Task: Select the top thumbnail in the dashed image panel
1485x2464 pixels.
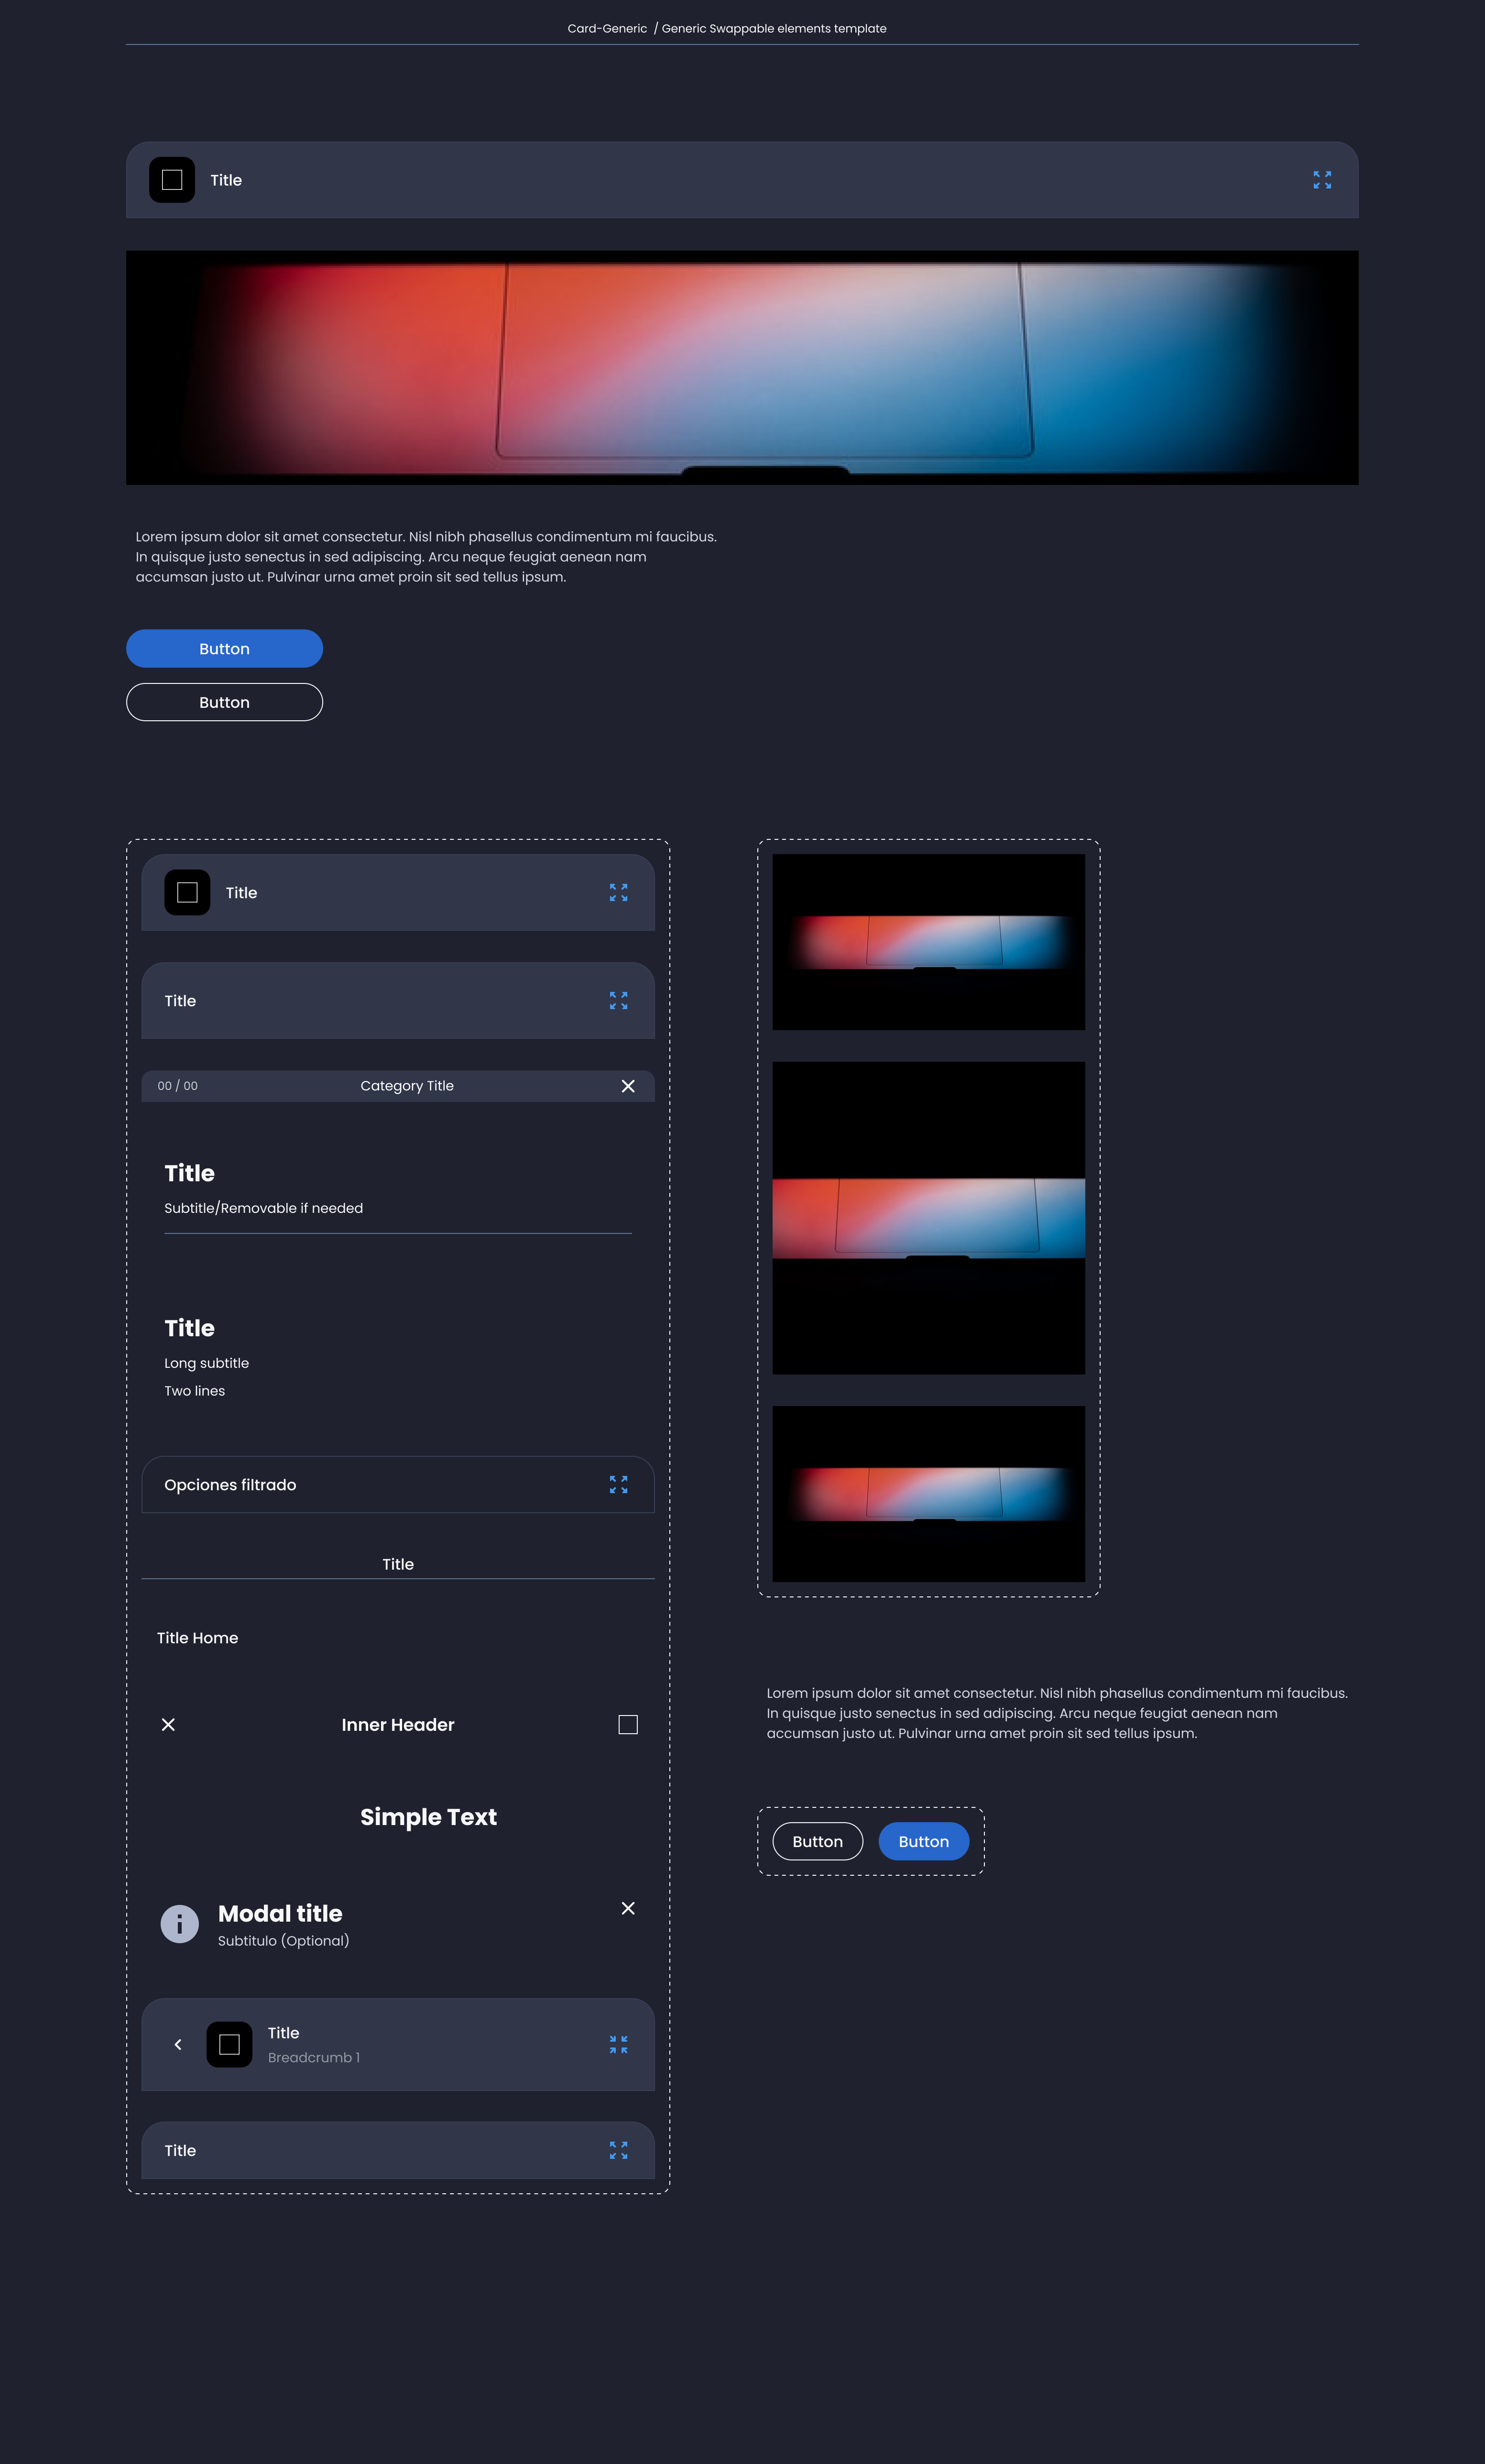Action: (x=929, y=942)
